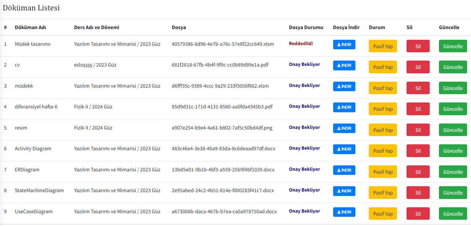Click the Dosya Durumu column header

[306, 27]
